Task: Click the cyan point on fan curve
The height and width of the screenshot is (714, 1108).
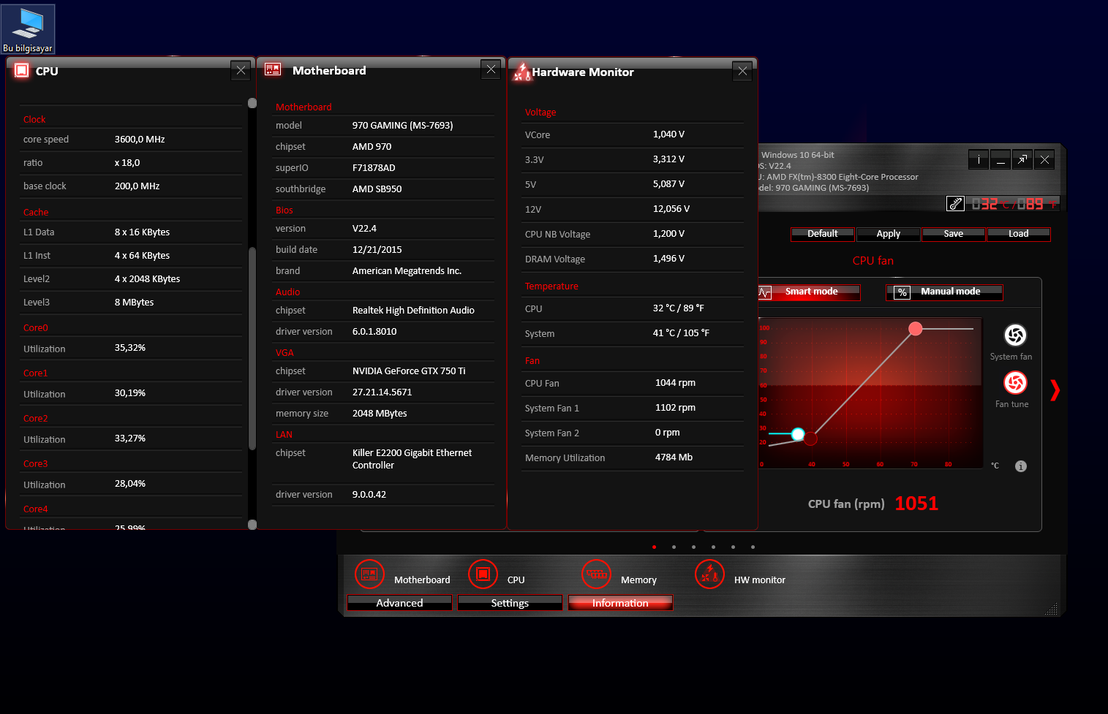Action: 798,434
